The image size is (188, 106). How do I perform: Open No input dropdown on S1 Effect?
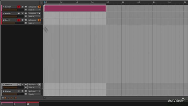[33, 85]
